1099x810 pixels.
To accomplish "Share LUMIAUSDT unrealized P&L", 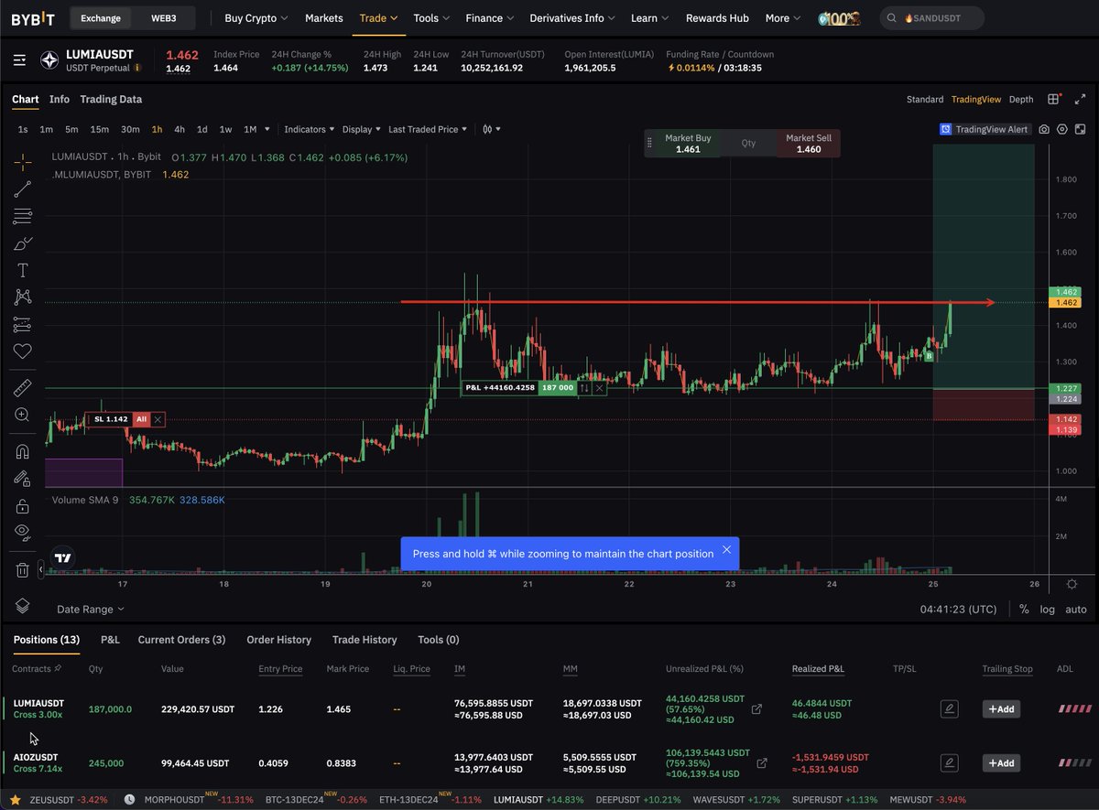I will click(757, 708).
